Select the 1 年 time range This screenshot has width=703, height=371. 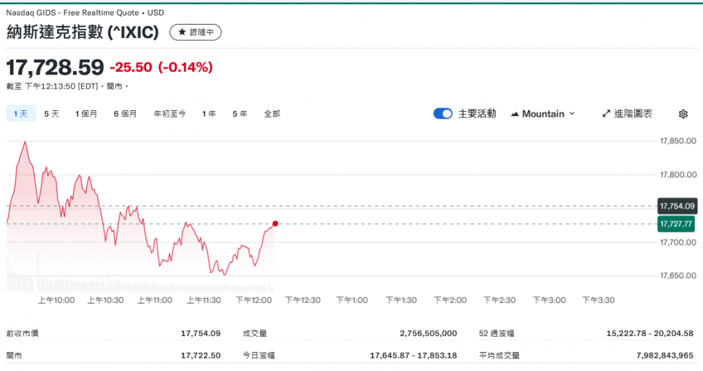[209, 114]
